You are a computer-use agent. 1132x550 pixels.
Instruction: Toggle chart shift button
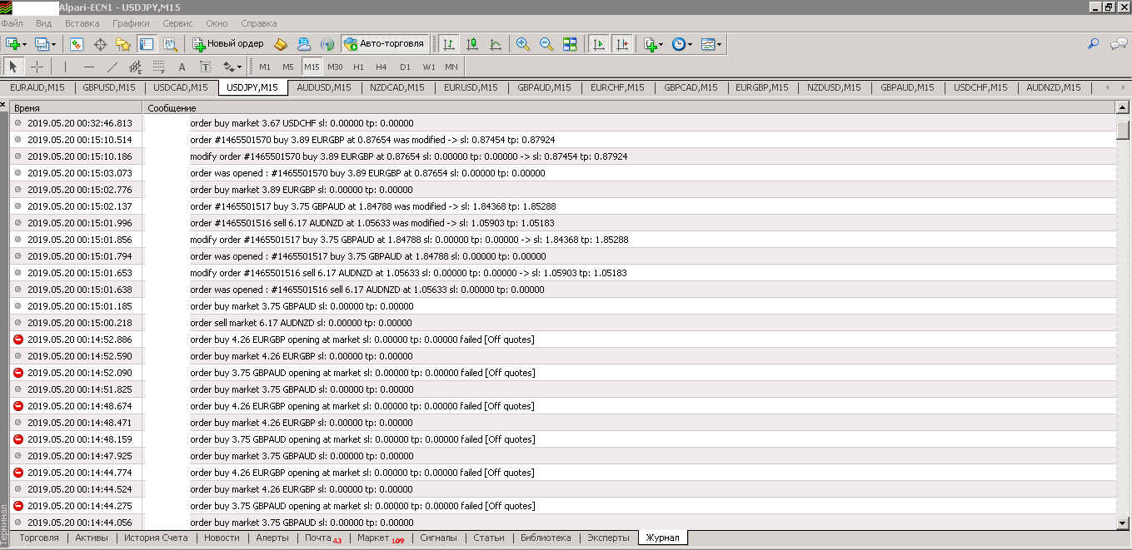pyautogui.click(x=621, y=43)
